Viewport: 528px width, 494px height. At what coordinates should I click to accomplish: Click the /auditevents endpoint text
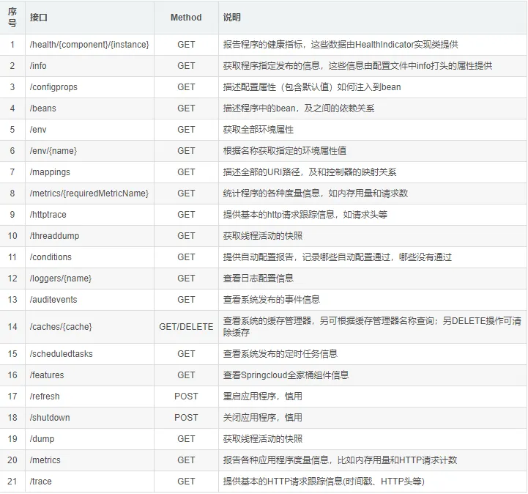coord(53,300)
